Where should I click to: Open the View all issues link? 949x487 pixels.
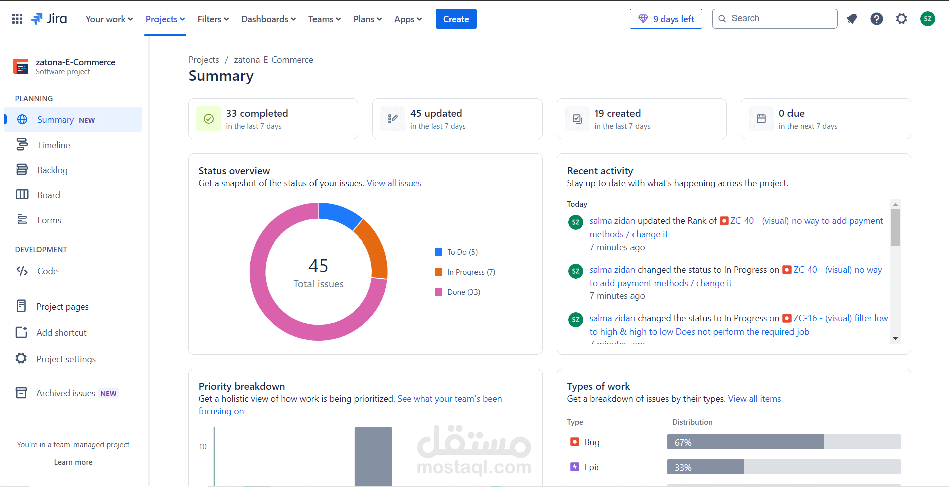coord(394,183)
